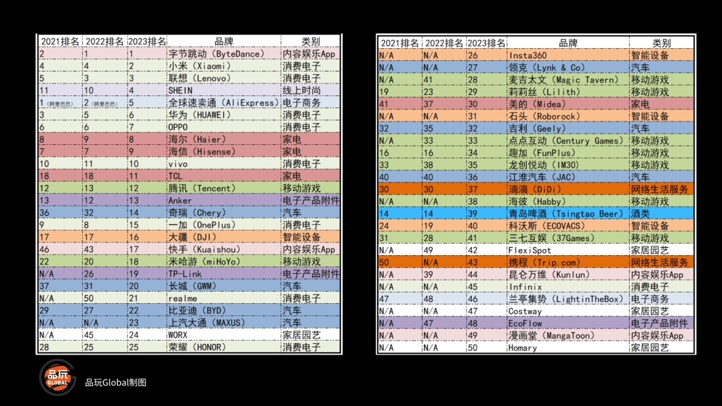Select the 小米 (Xiaomi) brand cell

tap(224, 66)
